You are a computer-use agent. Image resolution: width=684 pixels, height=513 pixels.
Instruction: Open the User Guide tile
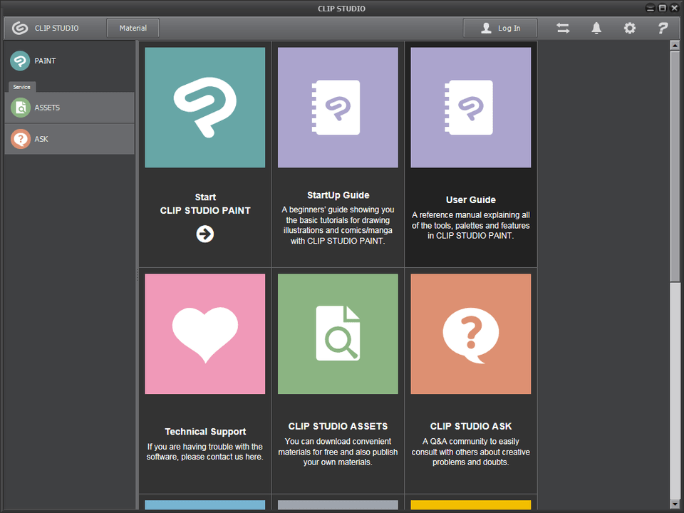tap(471, 108)
